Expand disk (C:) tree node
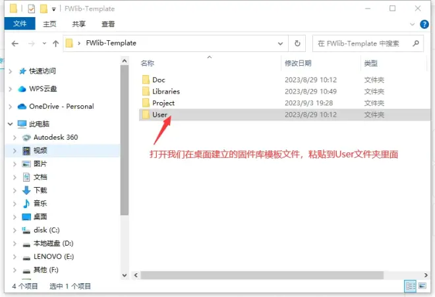 [x=14, y=230]
